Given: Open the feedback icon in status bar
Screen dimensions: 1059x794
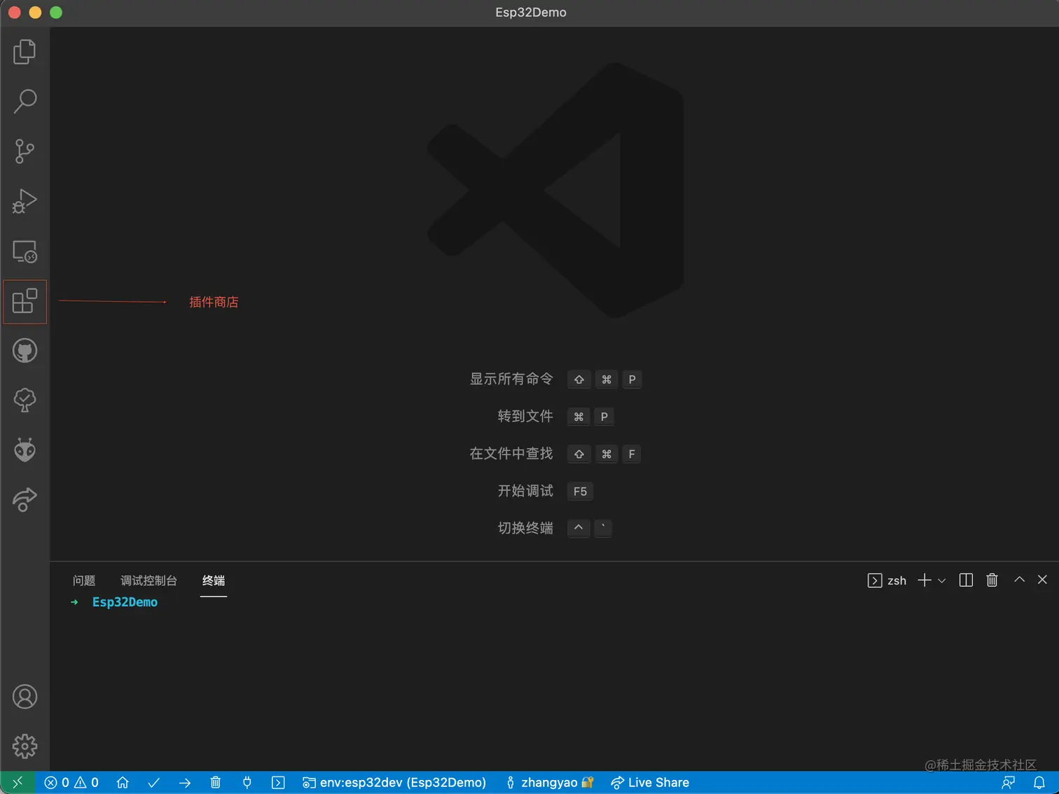Looking at the screenshot, I should pyautogui.click(x=1009, y=783).
